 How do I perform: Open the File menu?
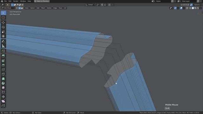(x=5, y=1)
